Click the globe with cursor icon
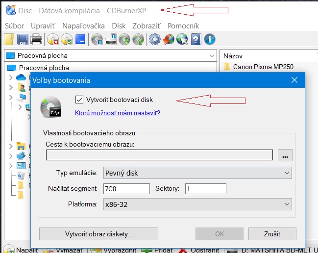 pos(182,39)
